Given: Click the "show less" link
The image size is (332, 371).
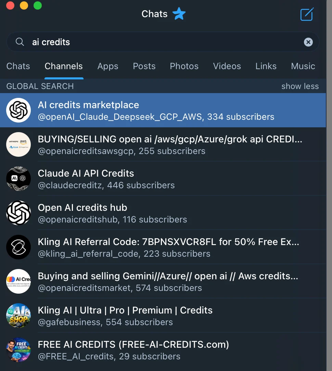Looking at the screenshot, I should [300, 86].
